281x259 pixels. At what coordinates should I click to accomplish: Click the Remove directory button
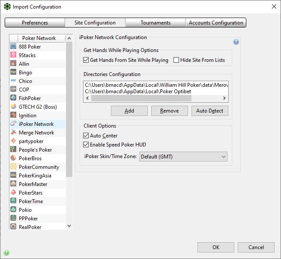click(x=169, y=111)
